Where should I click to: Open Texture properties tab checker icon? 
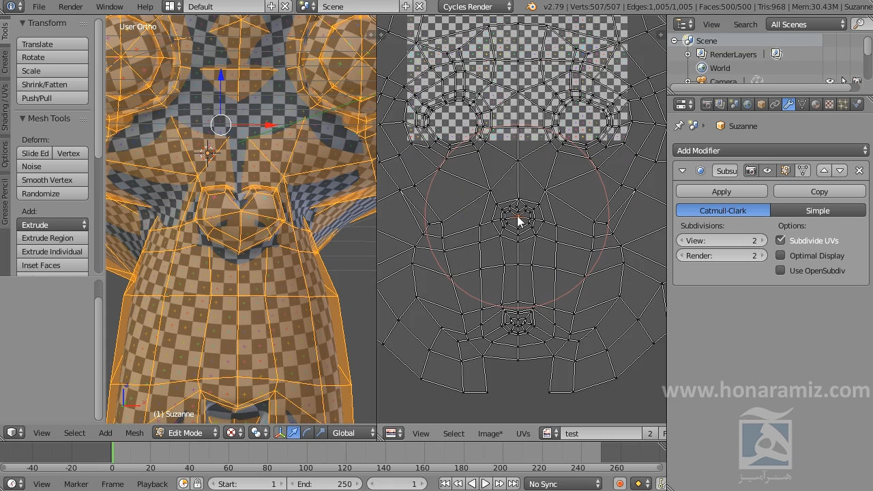tap(829, 104)
